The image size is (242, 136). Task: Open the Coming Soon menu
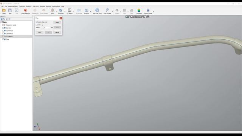(56, 6)
